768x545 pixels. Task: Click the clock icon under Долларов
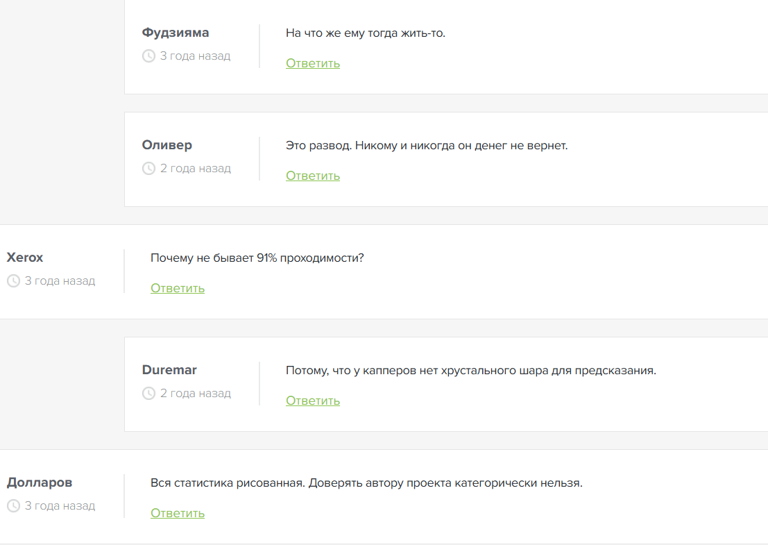[13, 506]
